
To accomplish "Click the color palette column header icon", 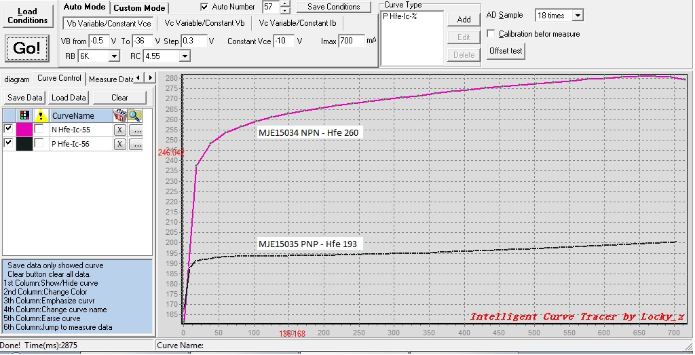I will [24, 115].
